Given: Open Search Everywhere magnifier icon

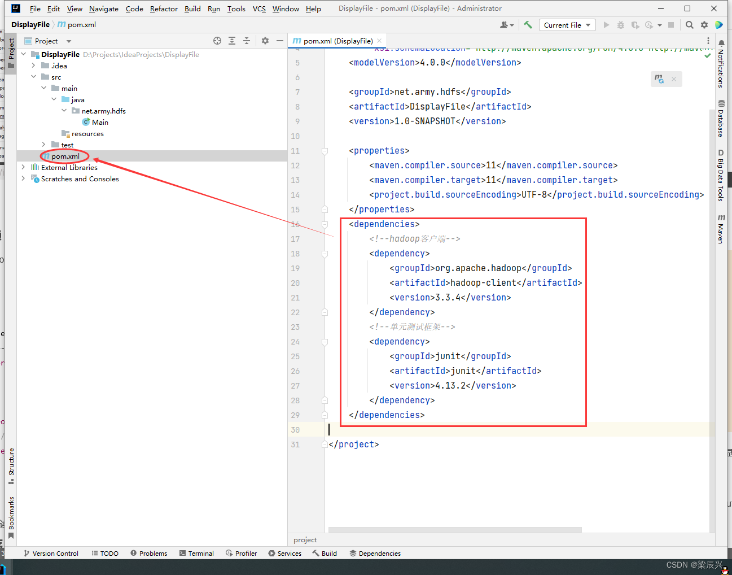Looking at the screenshot, I should (x=690, y=25).
